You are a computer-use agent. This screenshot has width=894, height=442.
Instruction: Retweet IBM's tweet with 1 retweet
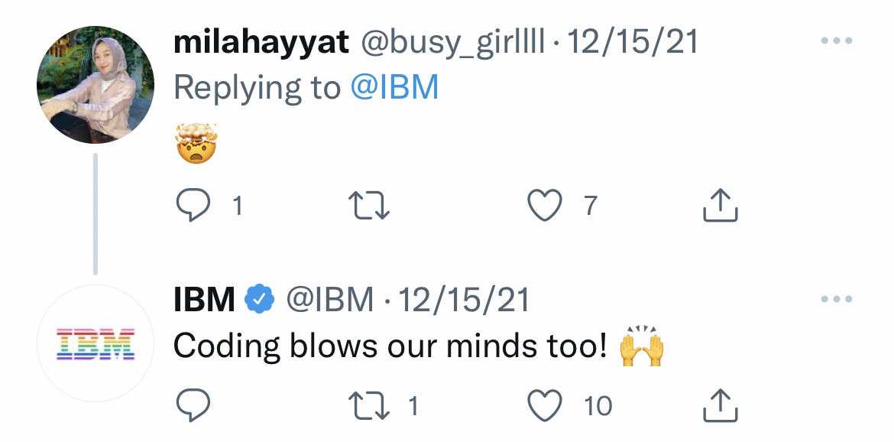pos(368,406)
